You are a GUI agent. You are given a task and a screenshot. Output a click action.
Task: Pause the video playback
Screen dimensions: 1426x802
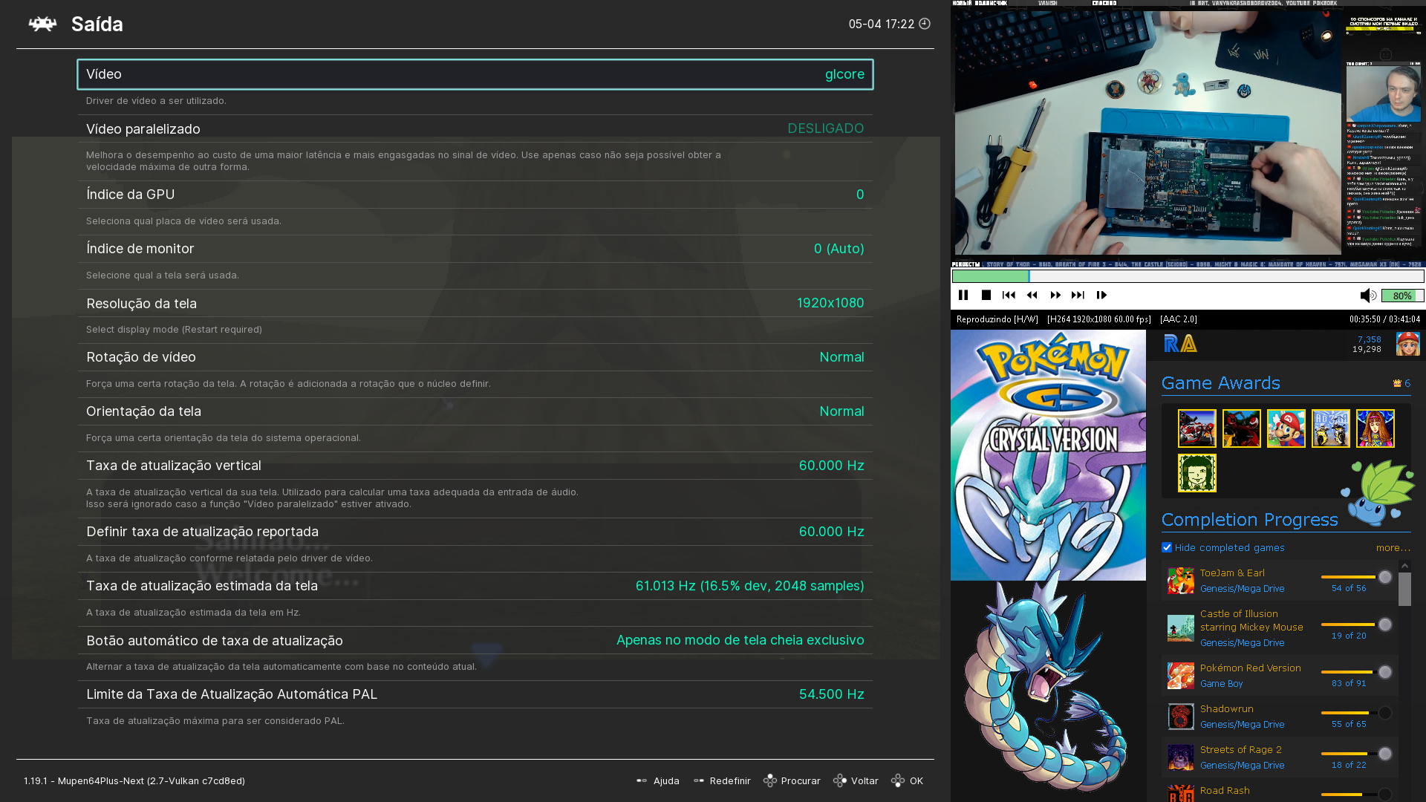(963, 295)
